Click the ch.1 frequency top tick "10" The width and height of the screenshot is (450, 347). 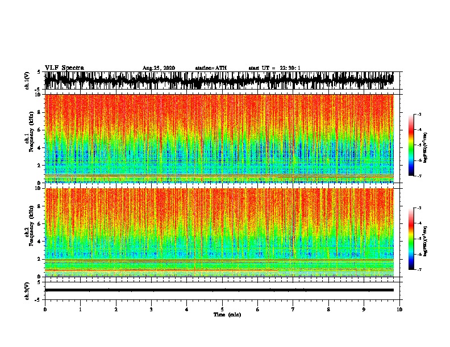pyautogui.click(x=39, y=95)
